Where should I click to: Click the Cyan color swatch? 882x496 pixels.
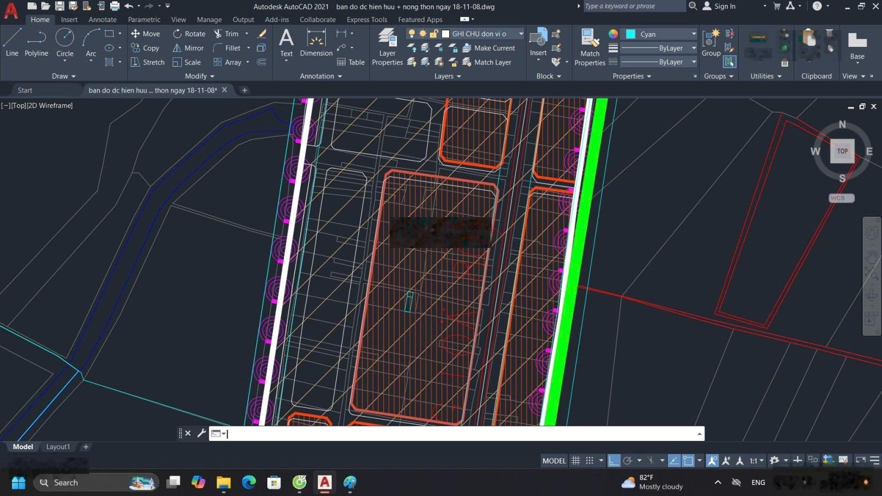click(x=630, y=34)
